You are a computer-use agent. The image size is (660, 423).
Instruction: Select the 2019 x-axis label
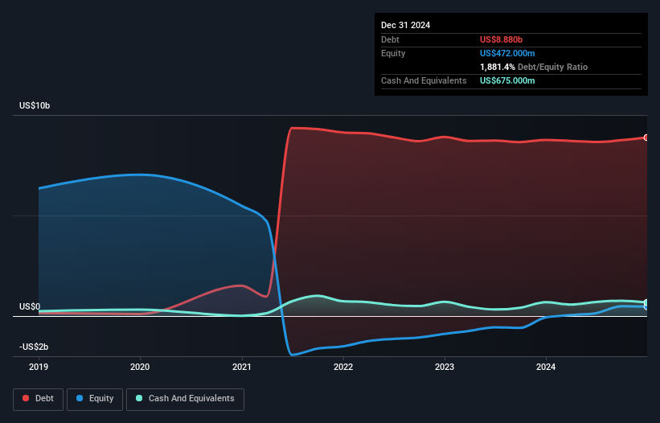coord(39,367)
